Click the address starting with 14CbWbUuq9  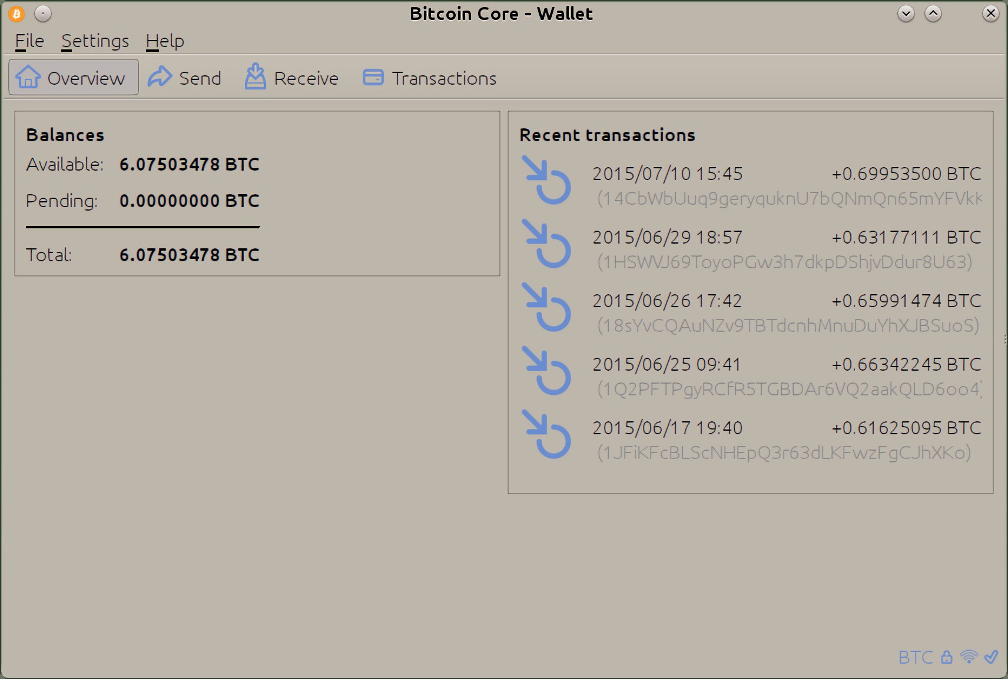(x=790, y=199)
